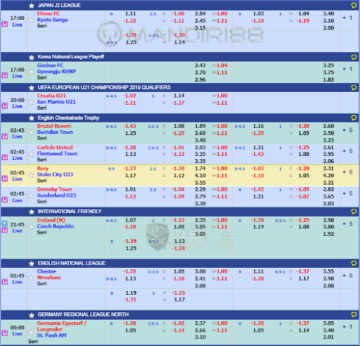
Task: Choose Czech Republic 1X2 odds 3.05
Action: 200,227
